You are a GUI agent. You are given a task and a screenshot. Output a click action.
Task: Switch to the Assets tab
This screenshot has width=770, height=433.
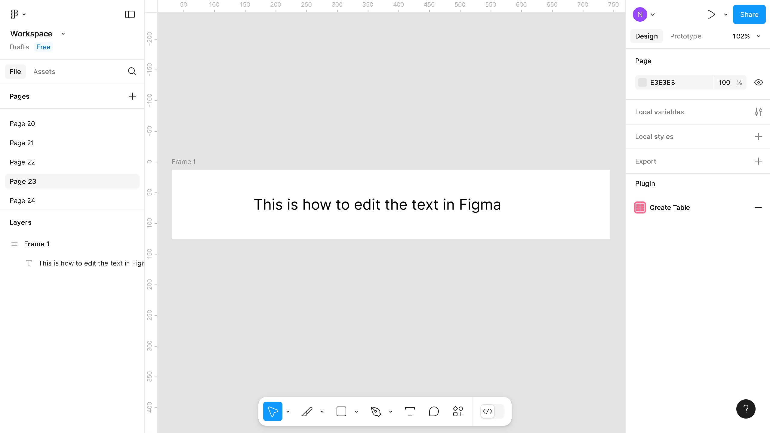pyautogui.click(x=44, y=72)
